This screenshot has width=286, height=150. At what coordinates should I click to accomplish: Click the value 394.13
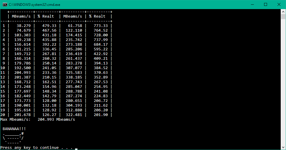coord(101,63)
